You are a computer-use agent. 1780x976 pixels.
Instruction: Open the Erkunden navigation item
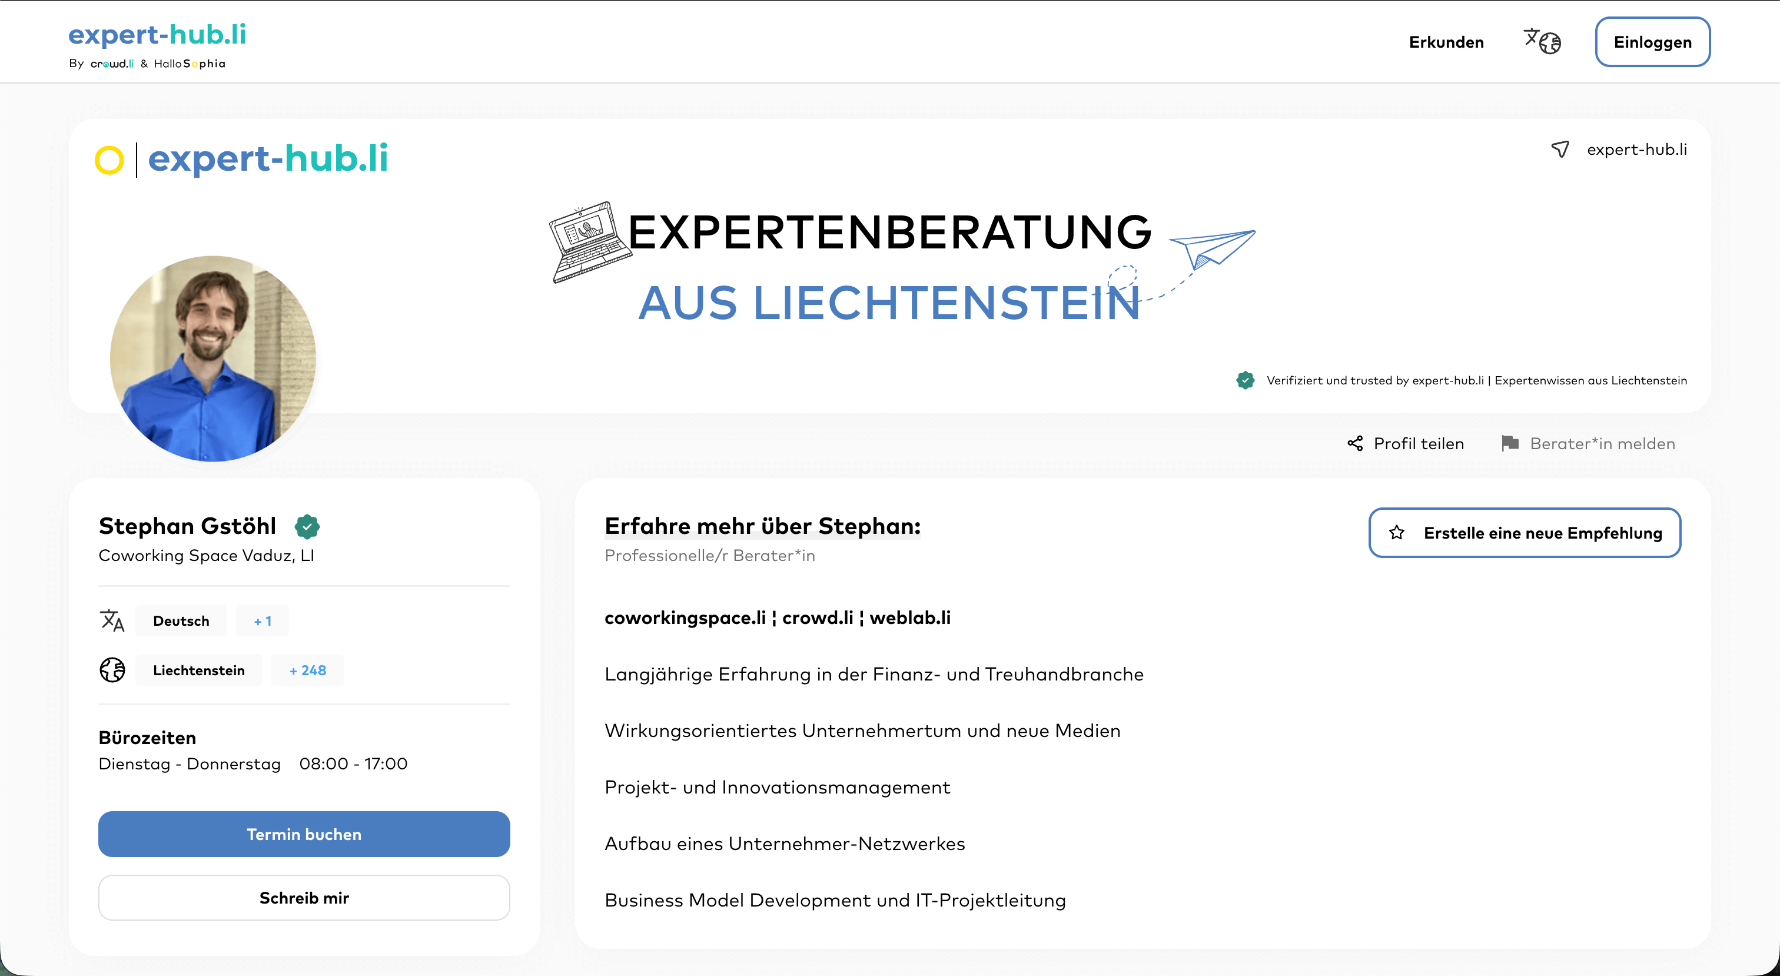coord(1446,42)
